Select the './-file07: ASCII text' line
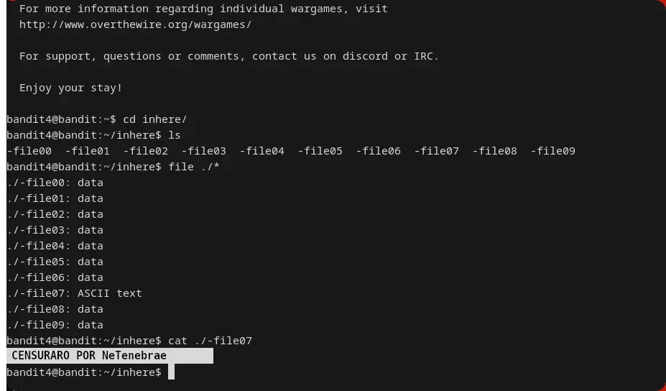Screen dimensions: 666x391 click(x=75, y=293)
